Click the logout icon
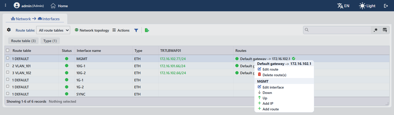Viewport: 394px width, 115px height. [x=386, y=6]
